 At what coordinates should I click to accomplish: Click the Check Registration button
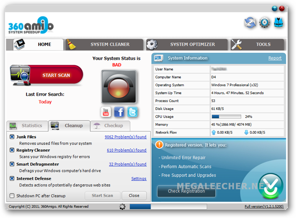[186, 191]
